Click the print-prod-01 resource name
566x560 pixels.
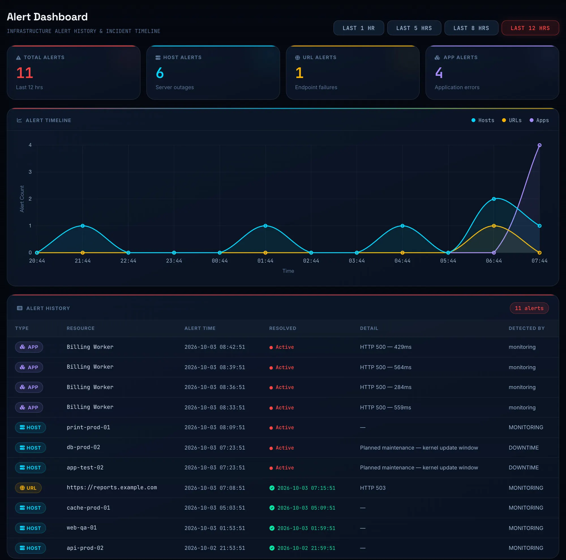coord(88,427)
